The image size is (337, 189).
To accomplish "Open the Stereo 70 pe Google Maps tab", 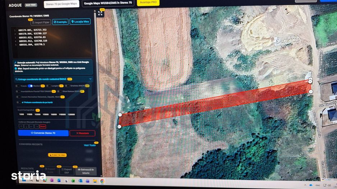I will tap(61, 4).
